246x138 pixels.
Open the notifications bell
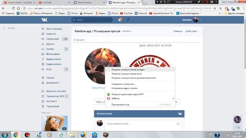coord(120,20)
